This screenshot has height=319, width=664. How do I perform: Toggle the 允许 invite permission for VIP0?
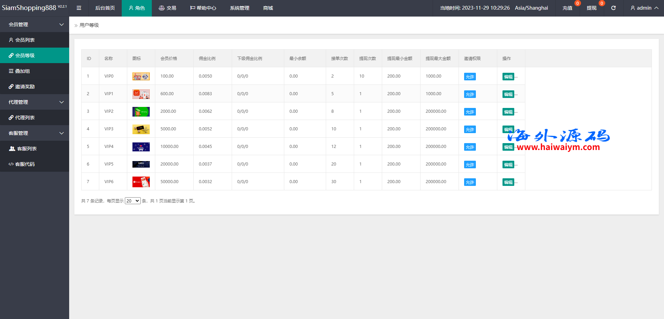470,77
